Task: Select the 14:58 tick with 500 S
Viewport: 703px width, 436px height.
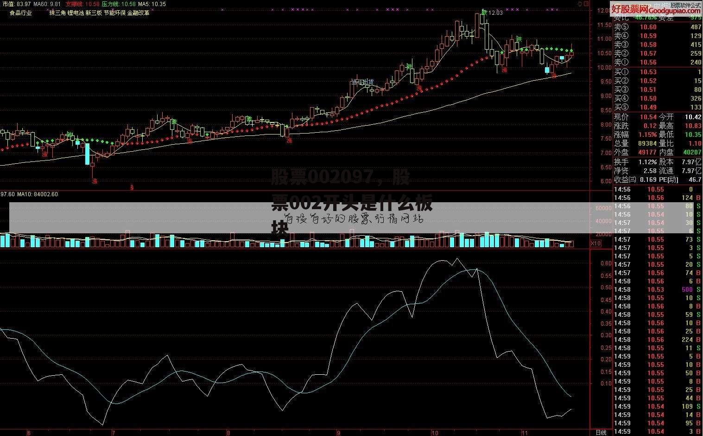Action: (658, 289)
